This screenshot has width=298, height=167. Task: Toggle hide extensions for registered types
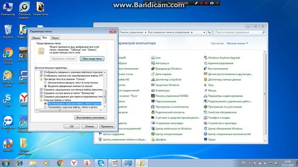[41, 96]
